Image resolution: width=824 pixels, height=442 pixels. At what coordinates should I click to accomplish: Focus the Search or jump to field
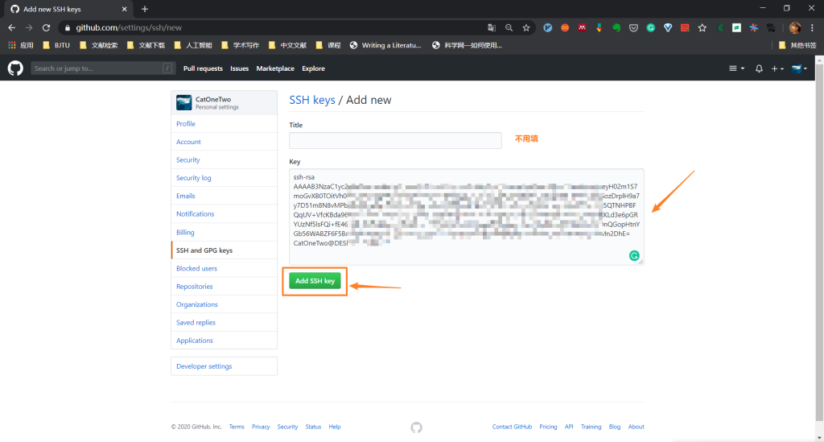[102, 68]
